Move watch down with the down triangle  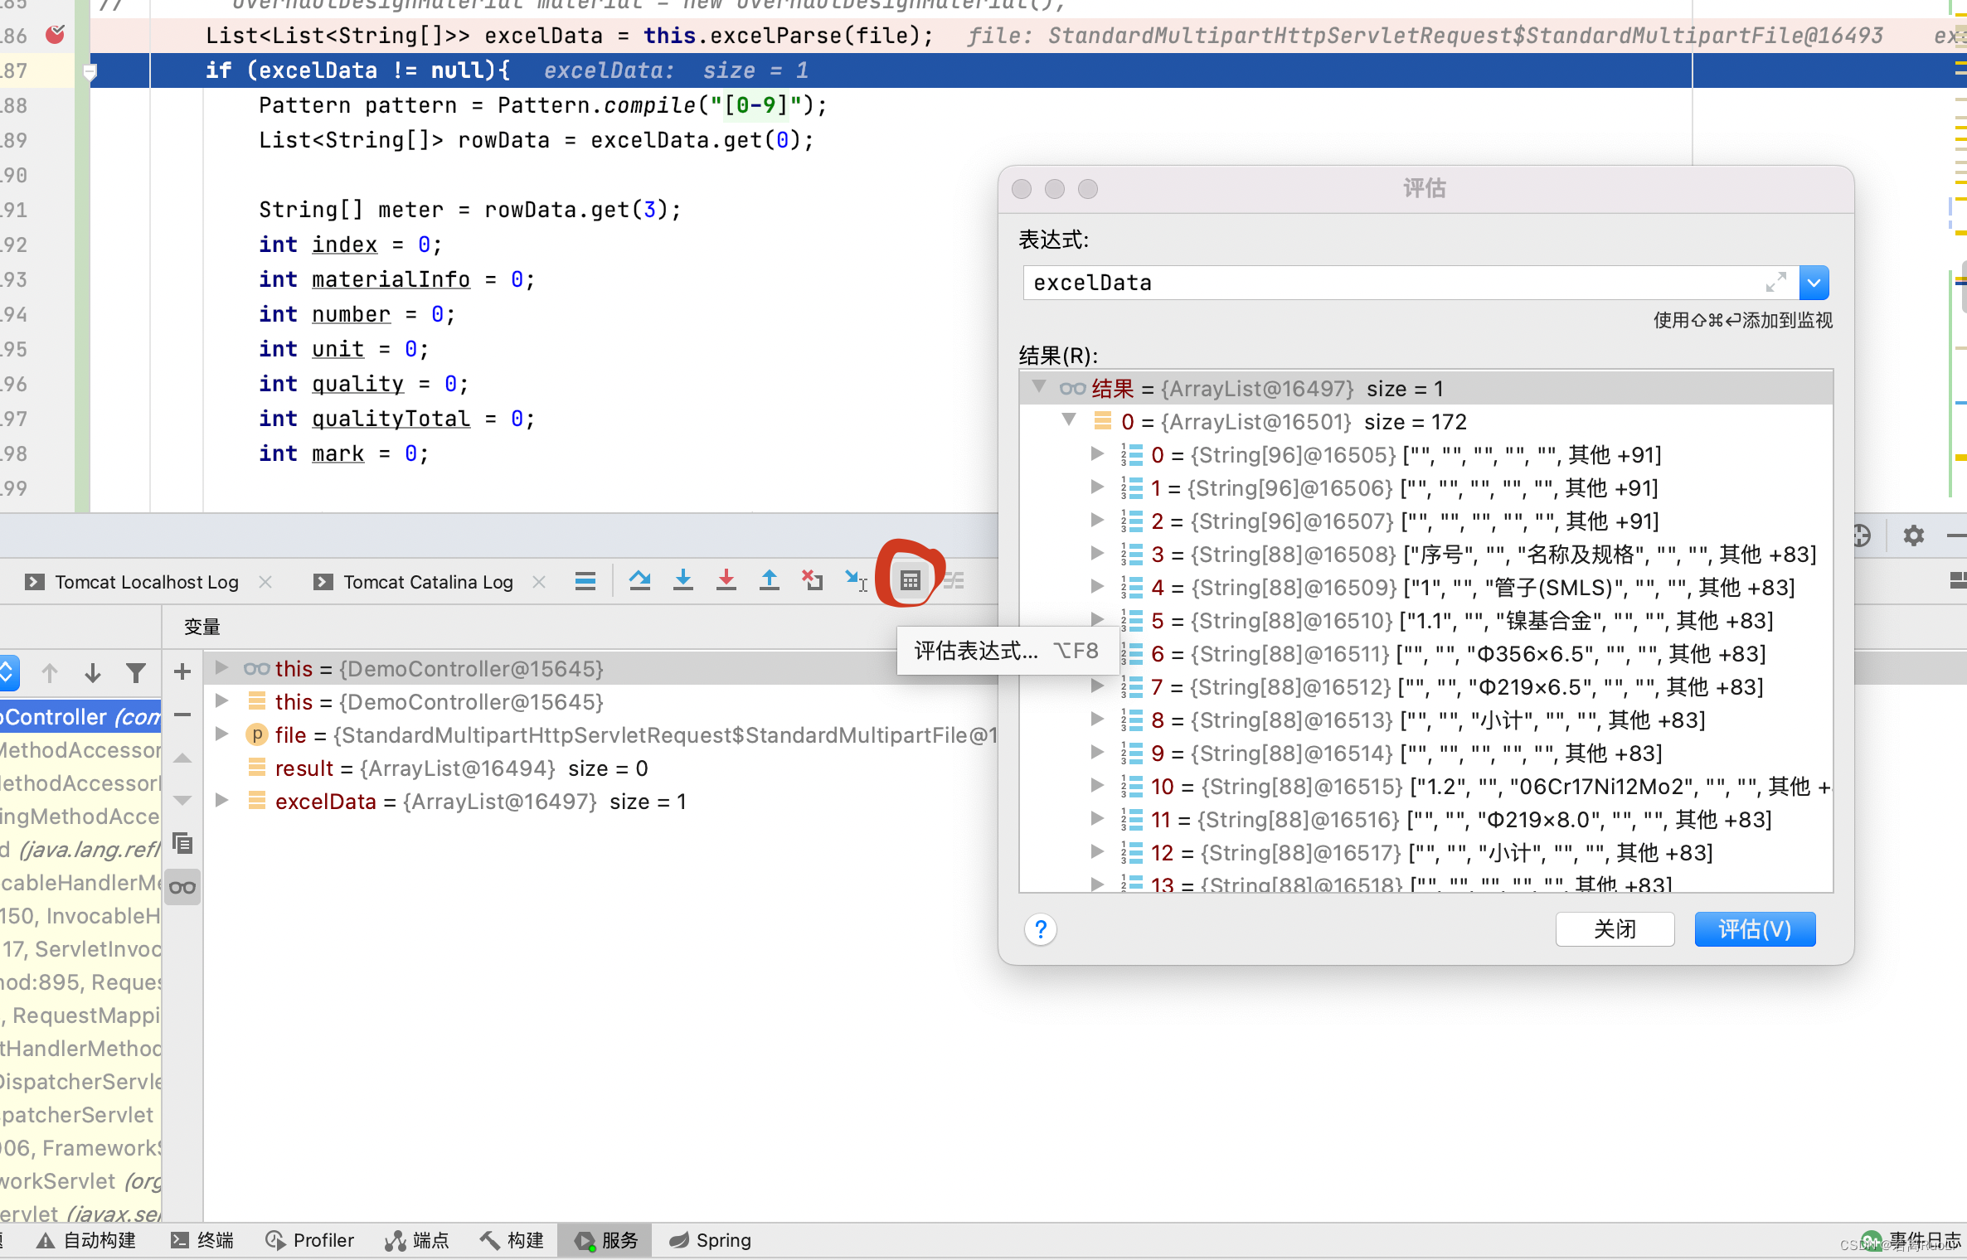pyautogui.click(x=182, y=800)
